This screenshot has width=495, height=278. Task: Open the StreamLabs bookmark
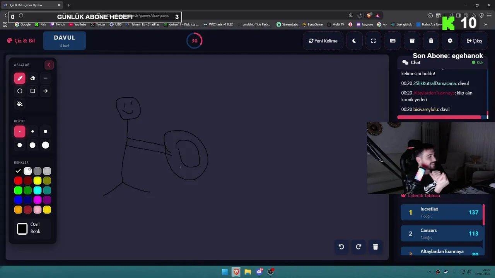pyautogui.click(x=287, y=24)
